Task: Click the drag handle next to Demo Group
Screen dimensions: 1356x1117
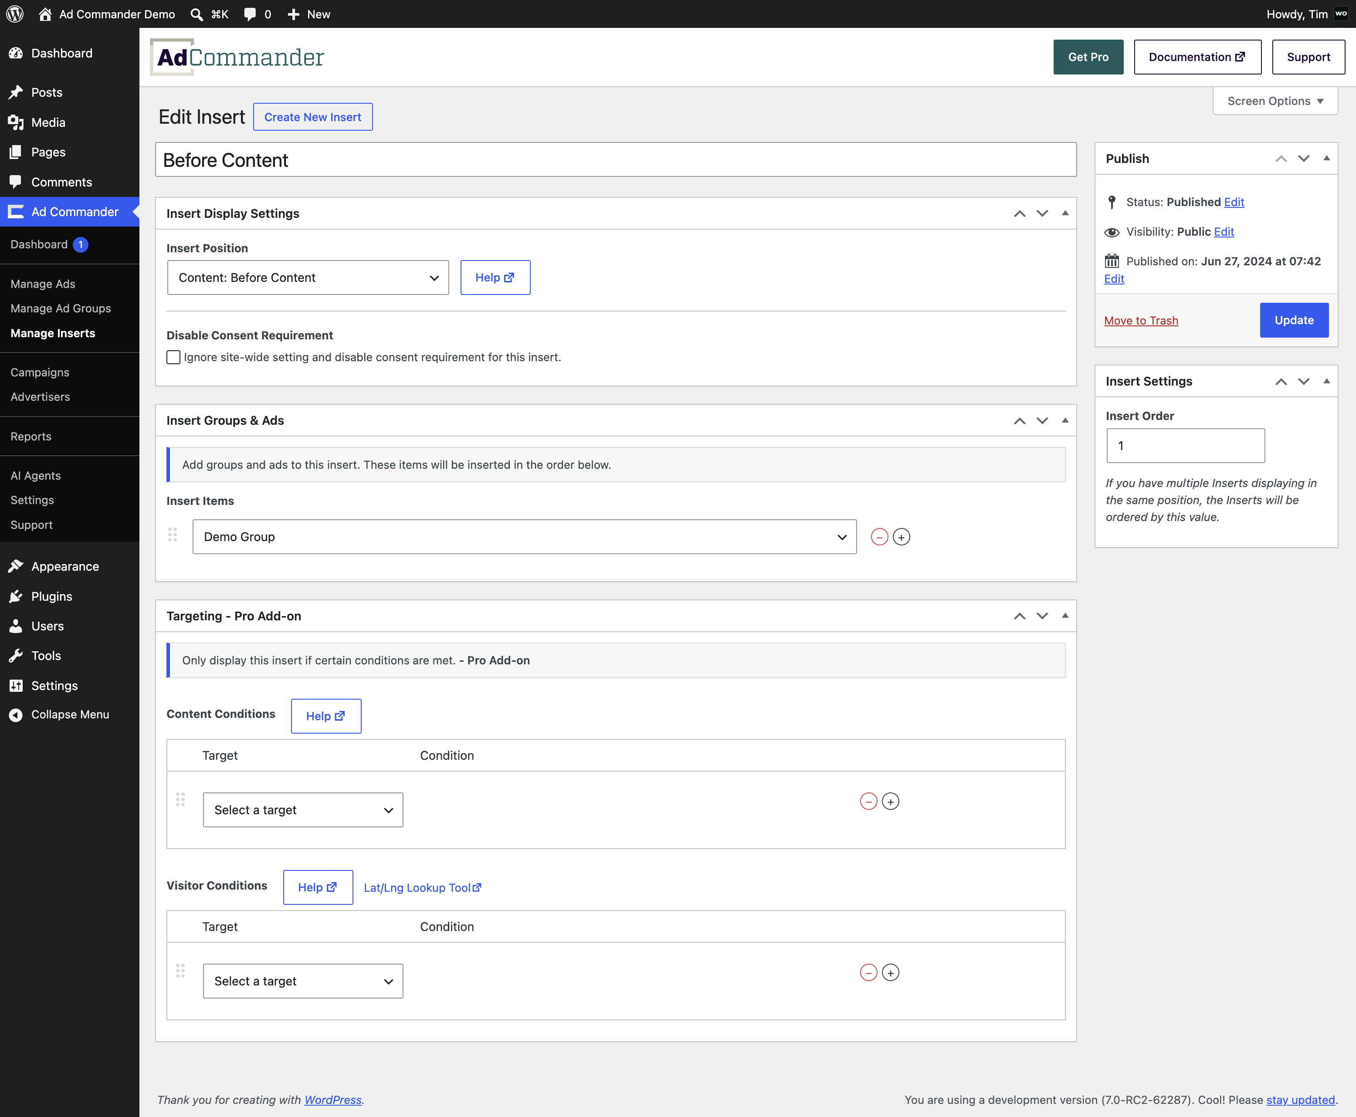Action: click(173, 535)
